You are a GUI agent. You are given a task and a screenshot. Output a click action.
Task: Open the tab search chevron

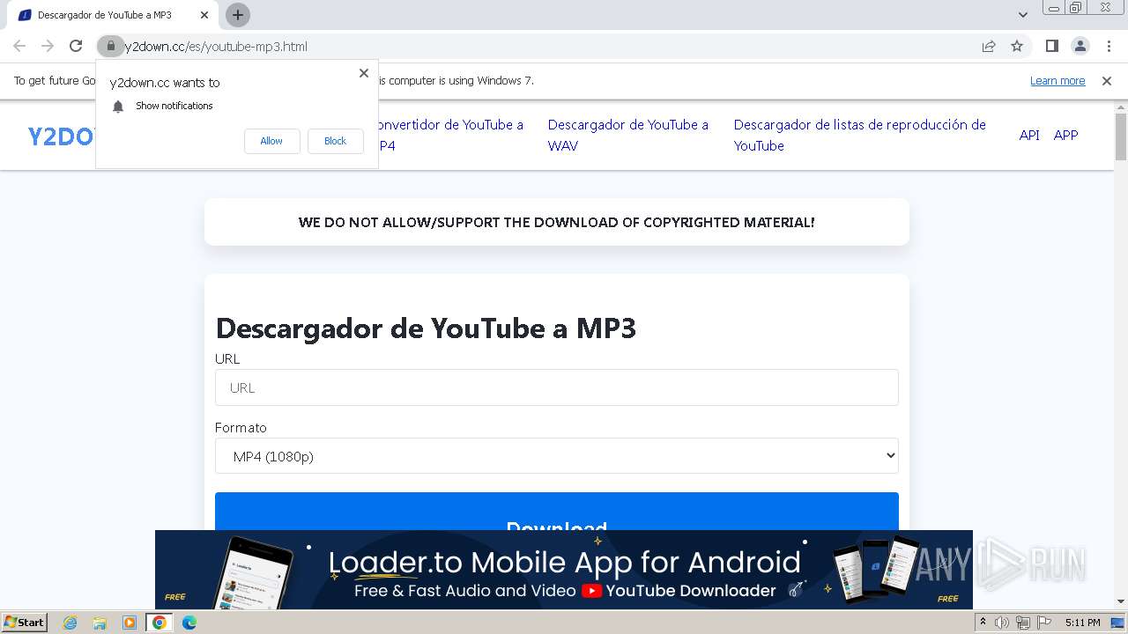coord(1022,15)
